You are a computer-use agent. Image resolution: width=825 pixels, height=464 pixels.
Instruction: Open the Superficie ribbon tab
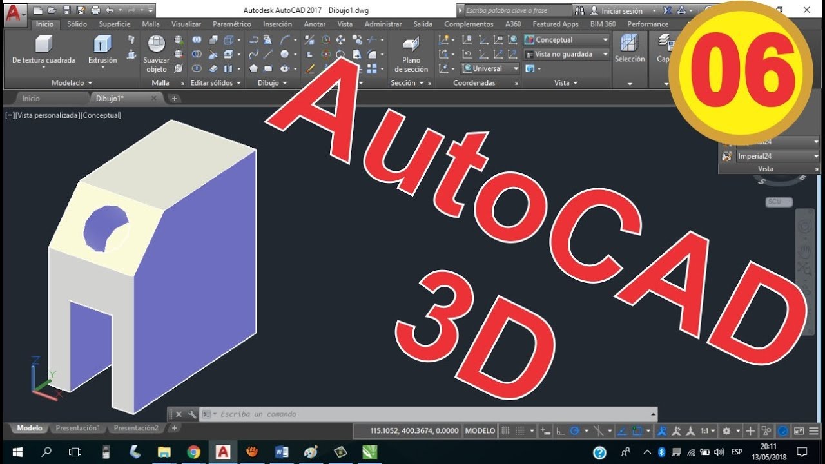115,24
